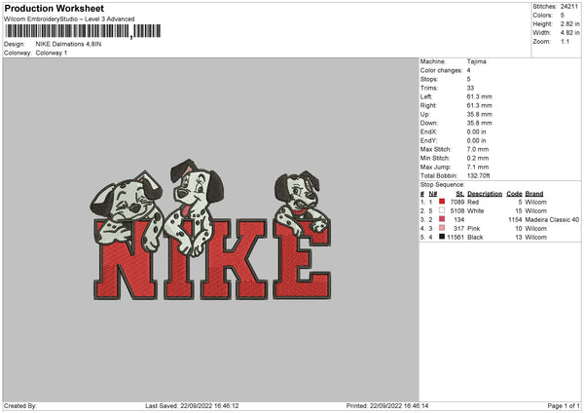Click the Max Jump value '7.1 mm'
The image size is (584, 413).
[478, 167]
